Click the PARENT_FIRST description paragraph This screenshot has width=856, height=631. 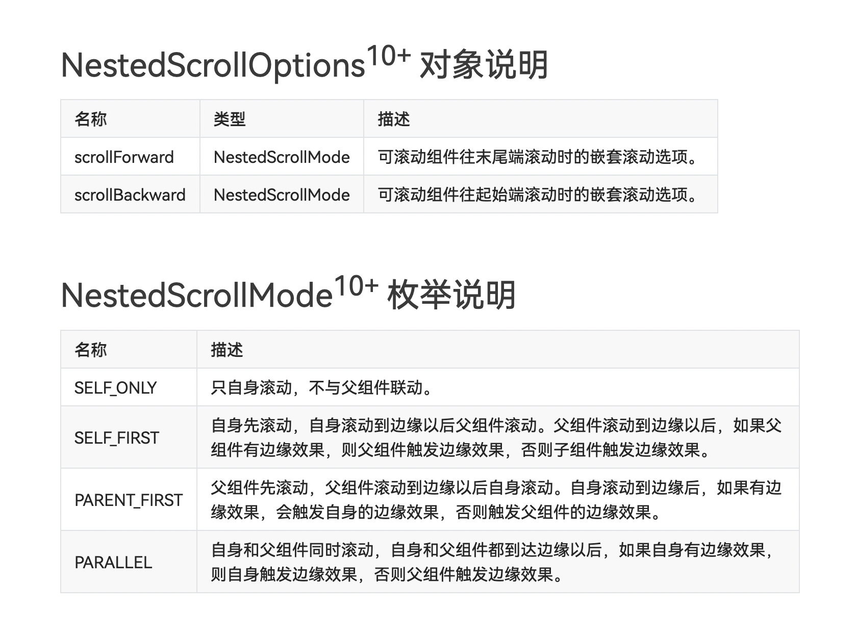coord(496,500)
